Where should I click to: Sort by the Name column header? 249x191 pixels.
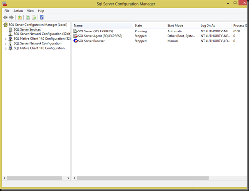(x=103, y=25)
